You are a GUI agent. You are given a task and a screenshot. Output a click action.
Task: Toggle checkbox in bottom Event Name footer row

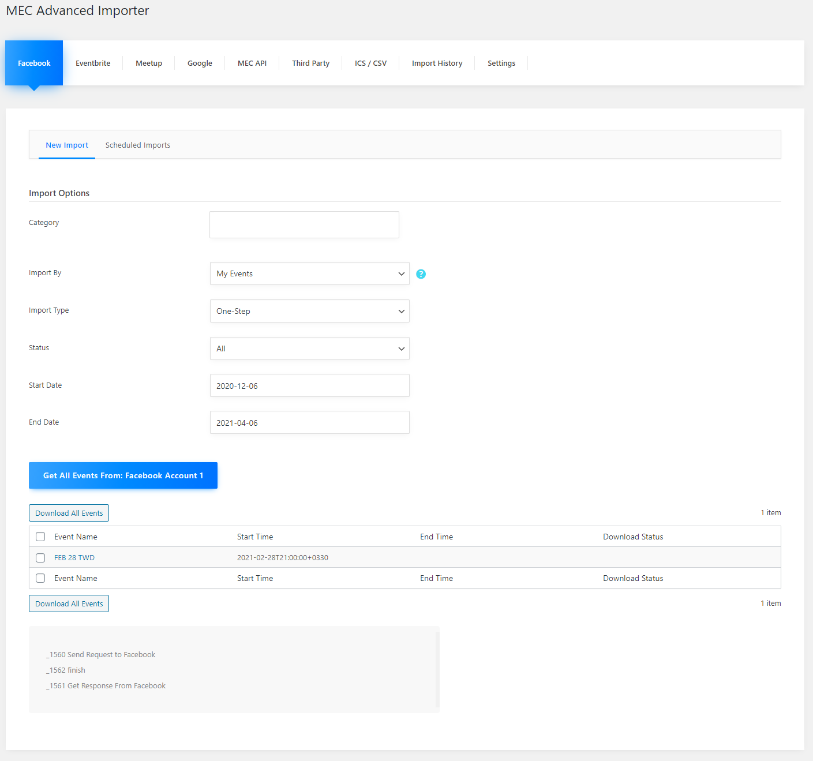(x=40, y=578)
